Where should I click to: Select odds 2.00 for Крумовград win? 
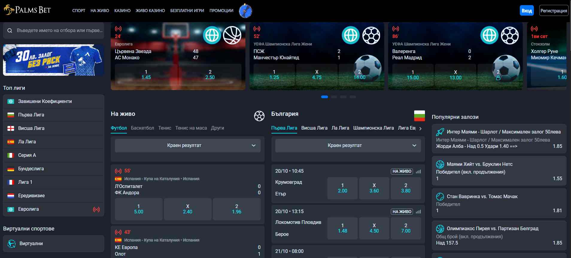click(x=342, y=188)
